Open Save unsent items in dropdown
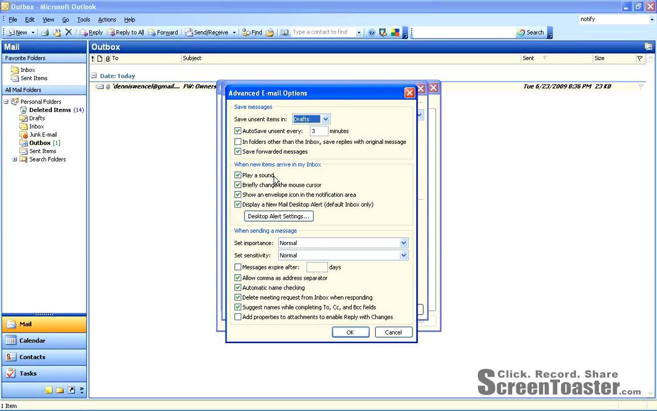 click(x=326, y=119)
